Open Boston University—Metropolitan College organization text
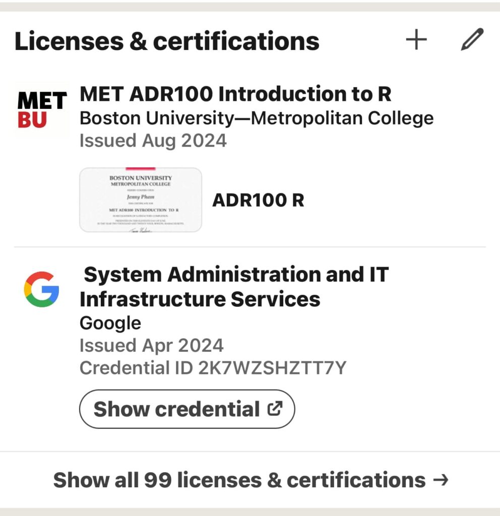Screen dimensions: 500x516 (257, 118)
